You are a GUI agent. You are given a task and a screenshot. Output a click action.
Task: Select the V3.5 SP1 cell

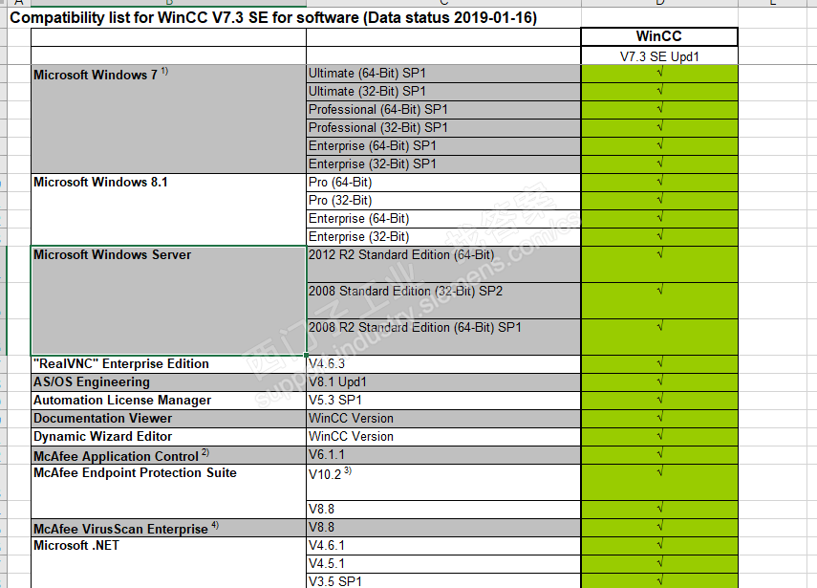pyautogui.click(x=443, y=580)
